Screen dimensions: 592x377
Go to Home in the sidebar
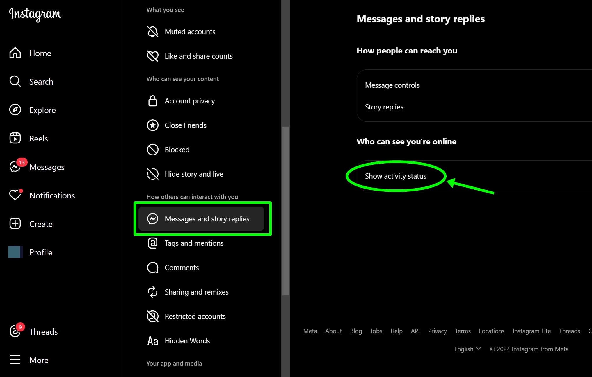tap(40, 53)
